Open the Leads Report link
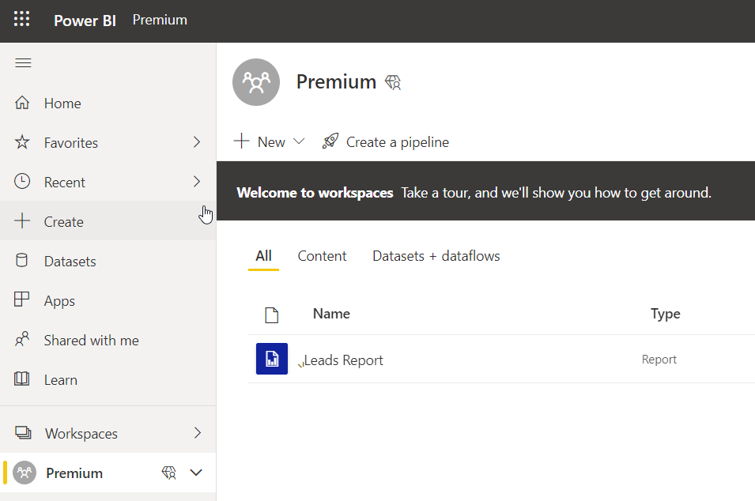755x501 pixels. coord(344,360)
